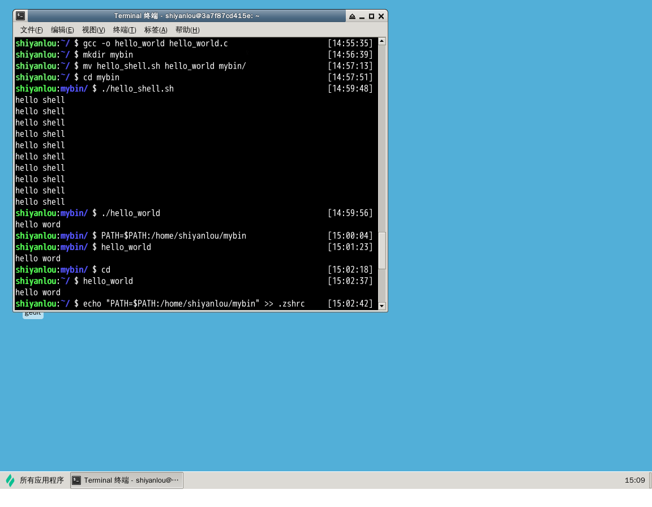
Task: Click the 15:09 clock in the panel
Action: (x=634, y=480)
